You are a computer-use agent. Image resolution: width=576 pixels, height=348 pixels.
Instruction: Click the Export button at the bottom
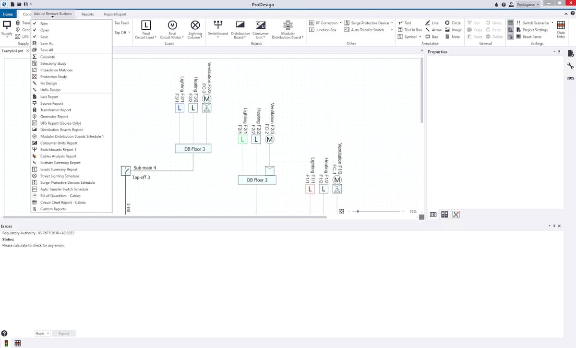click(64, 333)
